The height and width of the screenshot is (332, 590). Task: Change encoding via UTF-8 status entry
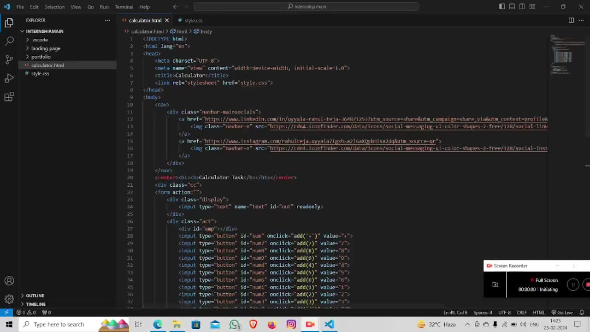click(504, 312)
